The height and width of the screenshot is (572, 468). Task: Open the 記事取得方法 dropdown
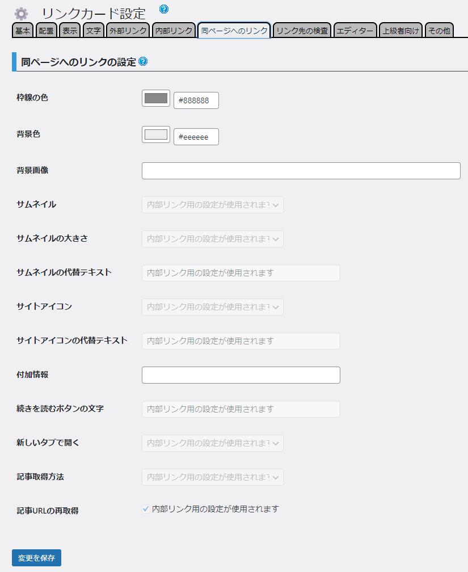212,477
